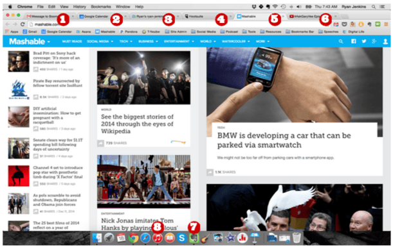Switch to the Google Calendar tab

(x=102, y=17)
